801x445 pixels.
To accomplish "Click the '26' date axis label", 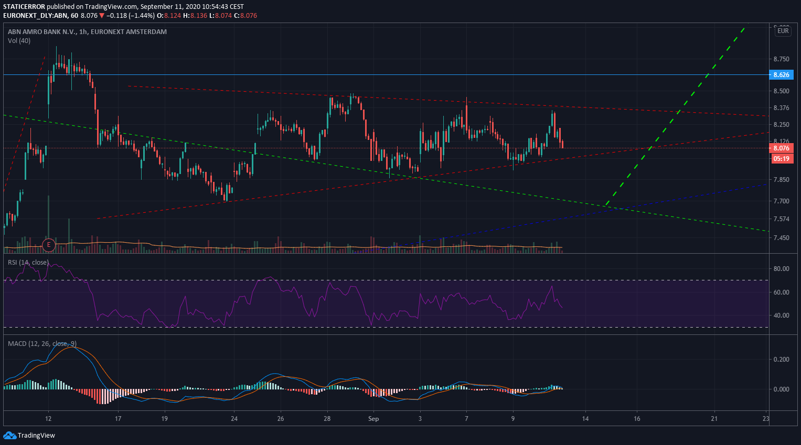I will point(281,419).
